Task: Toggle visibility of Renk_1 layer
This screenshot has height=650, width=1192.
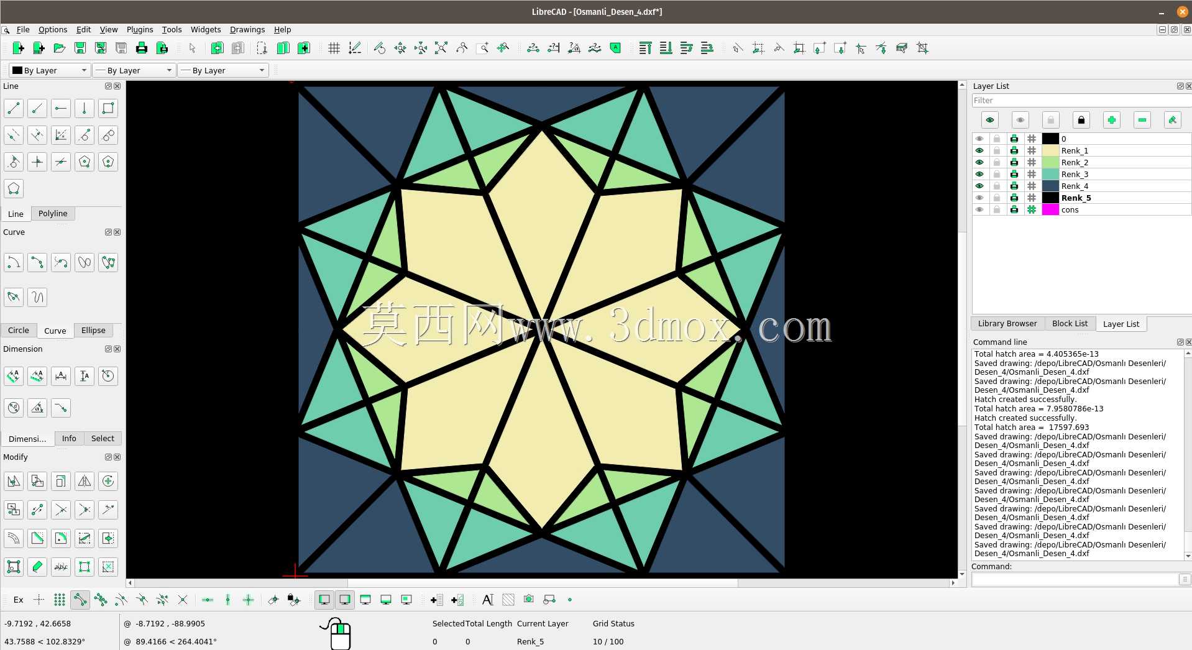Action: point(979,150)
